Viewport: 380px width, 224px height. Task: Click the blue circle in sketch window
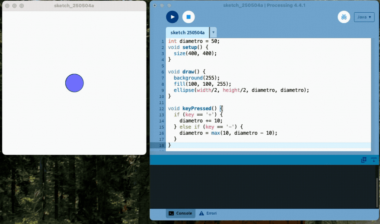75,83
